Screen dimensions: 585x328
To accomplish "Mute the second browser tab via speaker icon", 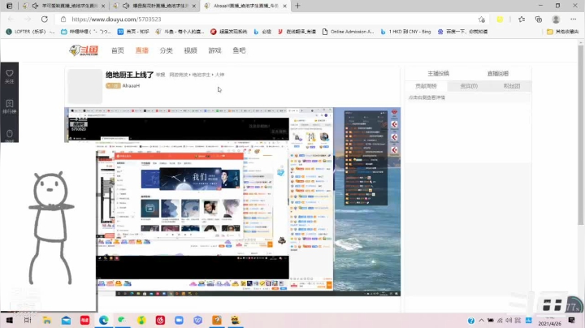I will (x=126, y=6).
